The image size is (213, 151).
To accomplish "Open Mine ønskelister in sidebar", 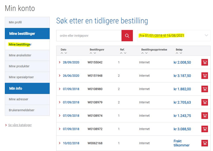I will 27,55.
